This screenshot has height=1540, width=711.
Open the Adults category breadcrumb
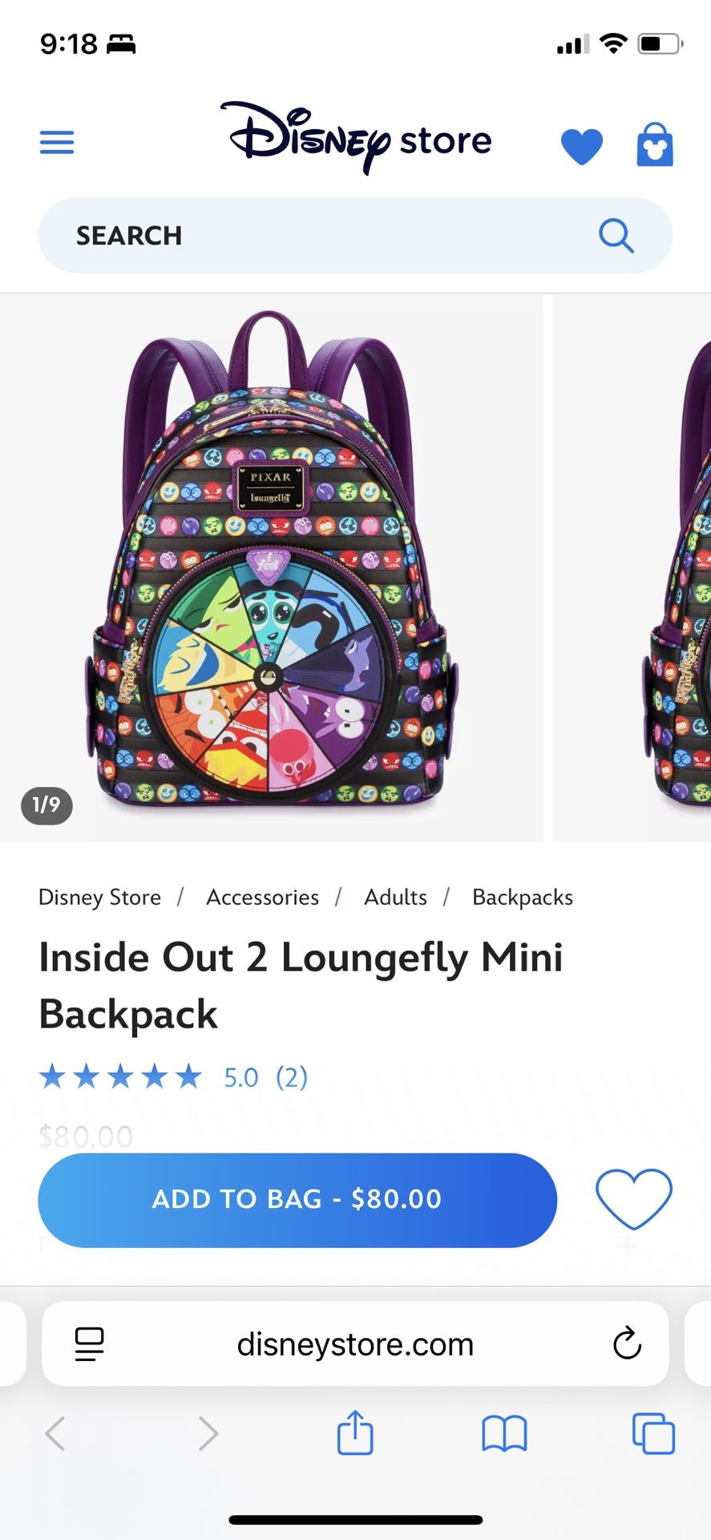click(x=394, y=897)
